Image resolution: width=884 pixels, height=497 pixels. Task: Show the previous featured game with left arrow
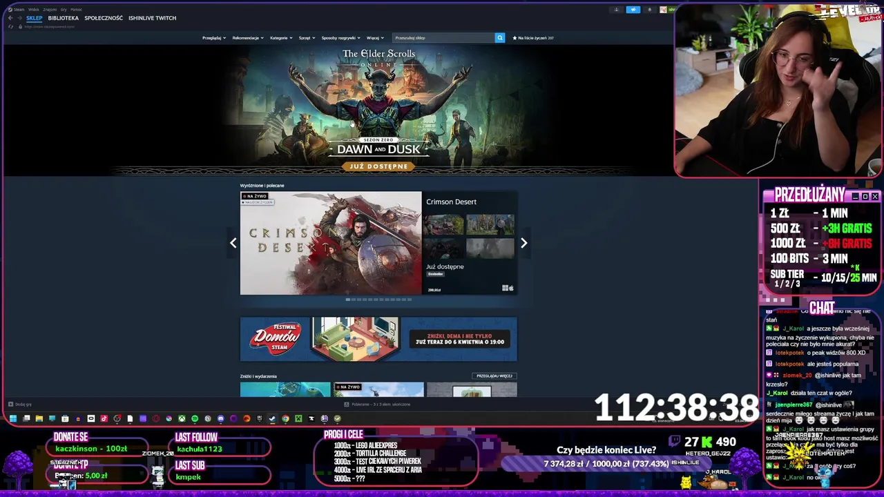pyautogui.click(x=233, y=243)
